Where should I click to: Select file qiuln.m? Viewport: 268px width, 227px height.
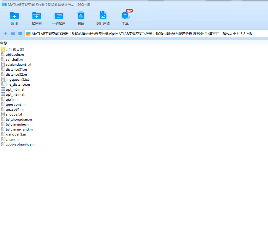[x=9, y=100]
